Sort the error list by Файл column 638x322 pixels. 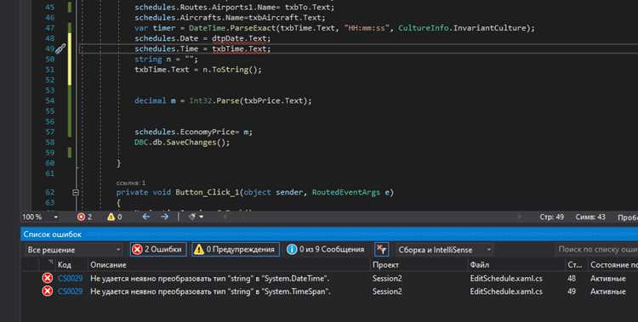pyautogui.click(x=479, y=265)
